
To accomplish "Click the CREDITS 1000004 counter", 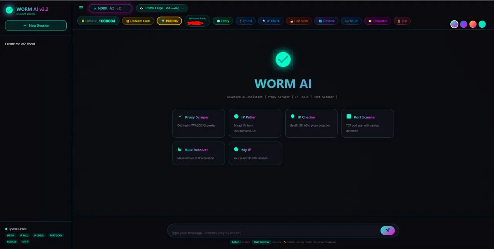I will point(98,21).
